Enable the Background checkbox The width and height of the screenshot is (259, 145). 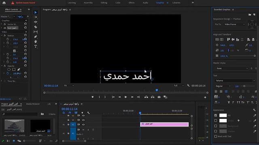click(216, 126)
